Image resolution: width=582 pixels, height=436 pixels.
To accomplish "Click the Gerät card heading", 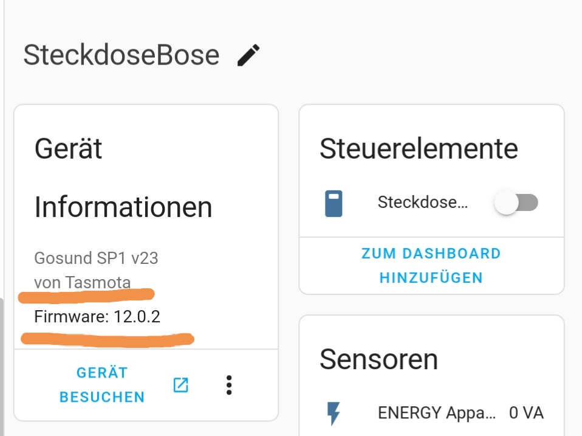I will (69, 149).
